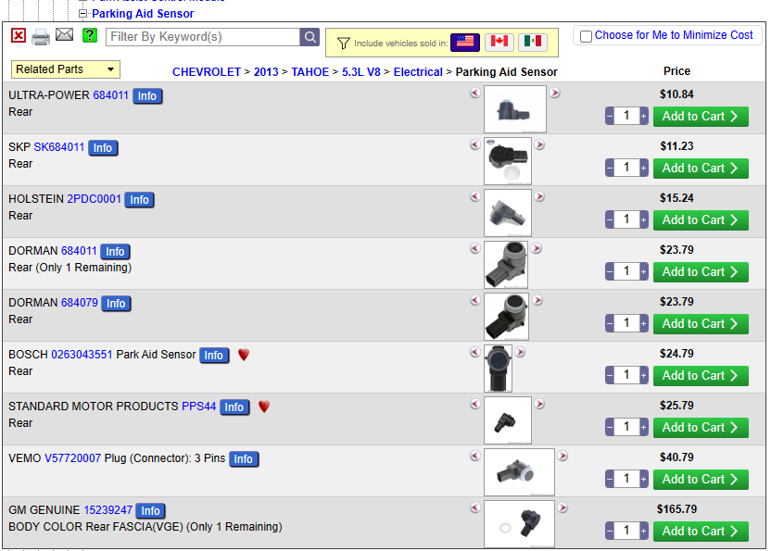The height and width of the screenshot is (551, 771).
Task: Click the printer icon to print list
Action: click(x=41, y=37)
